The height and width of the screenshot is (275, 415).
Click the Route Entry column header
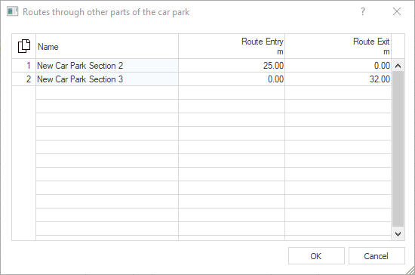click(x=232, y=46)
